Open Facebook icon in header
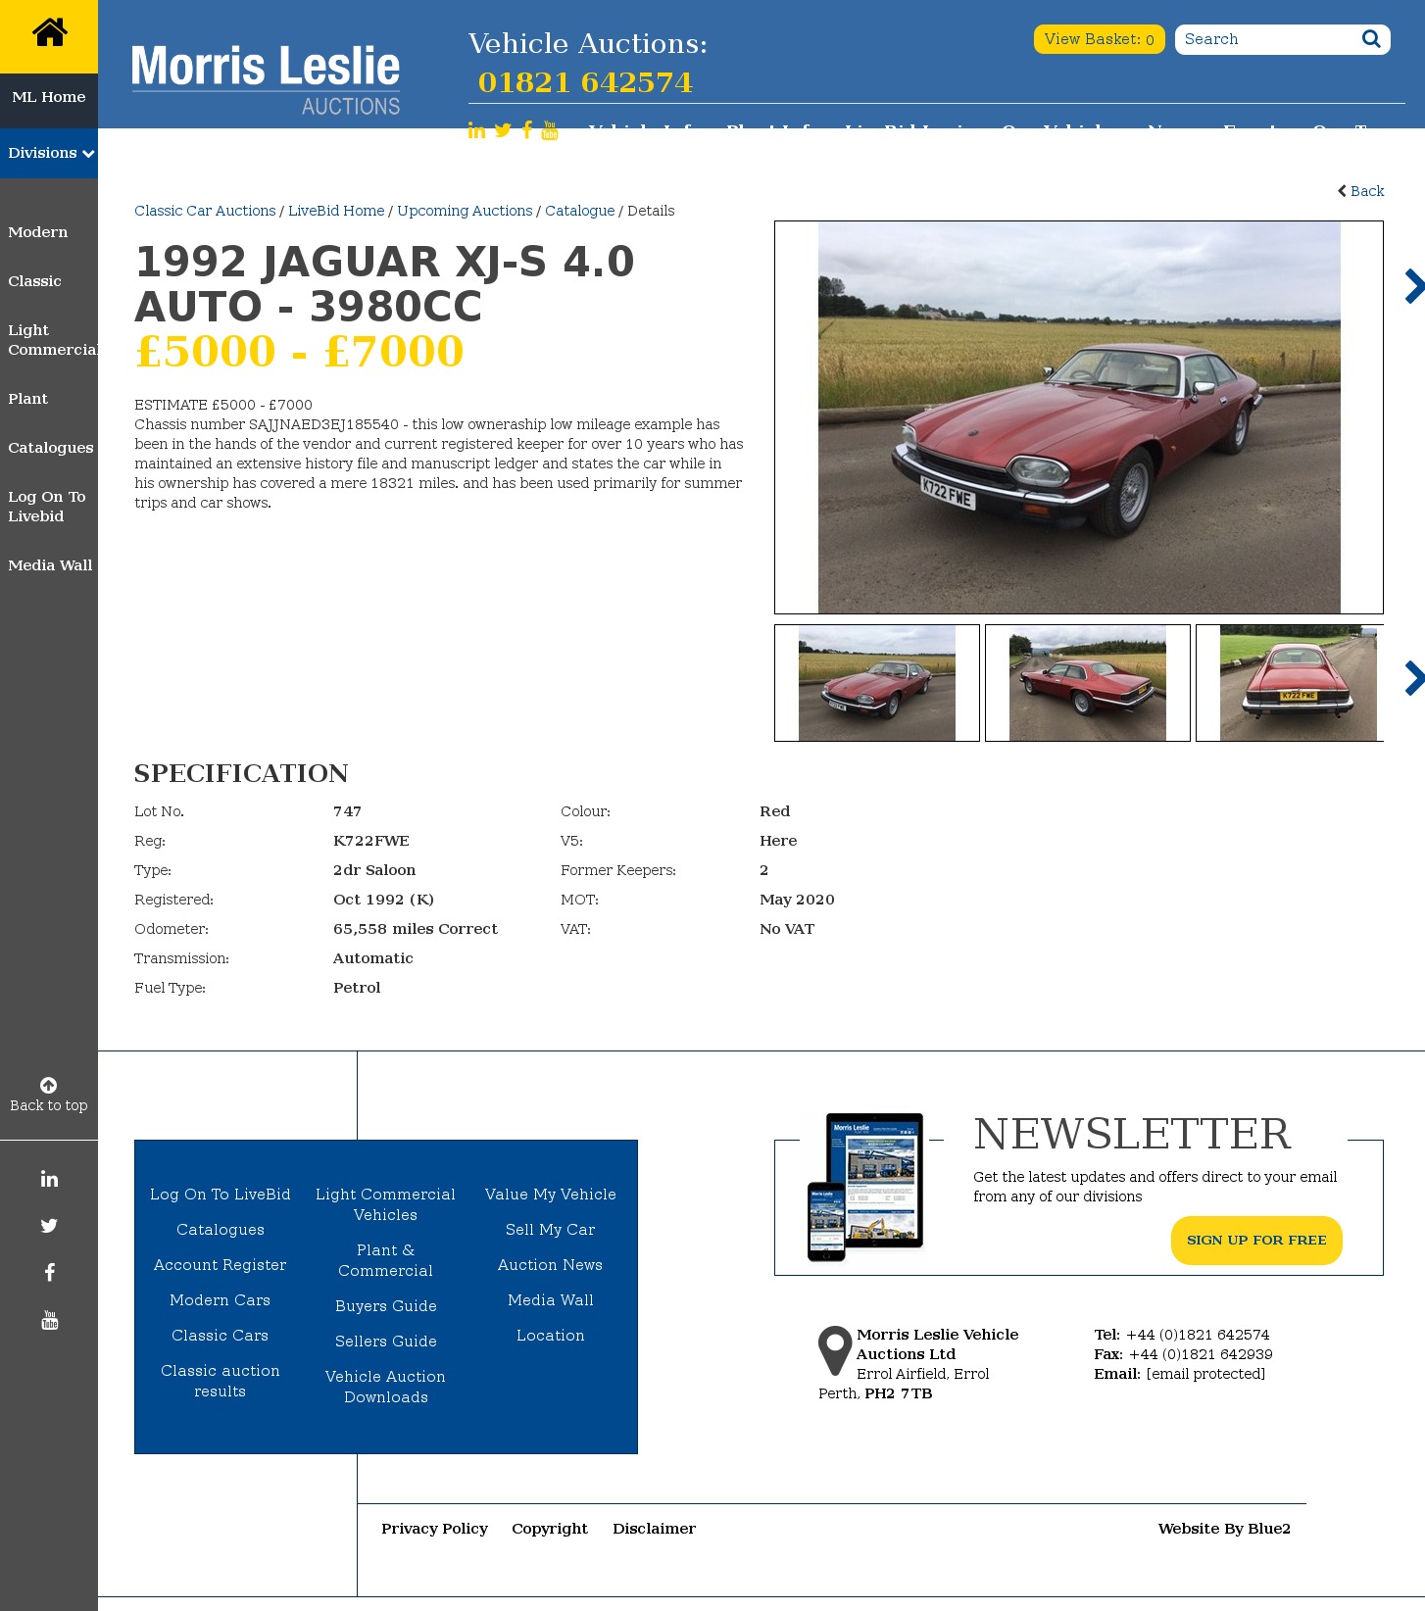 tap(527, 130)
